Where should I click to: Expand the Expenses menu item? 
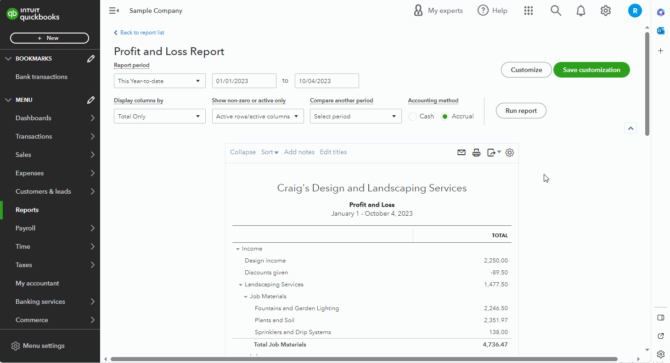29,173
